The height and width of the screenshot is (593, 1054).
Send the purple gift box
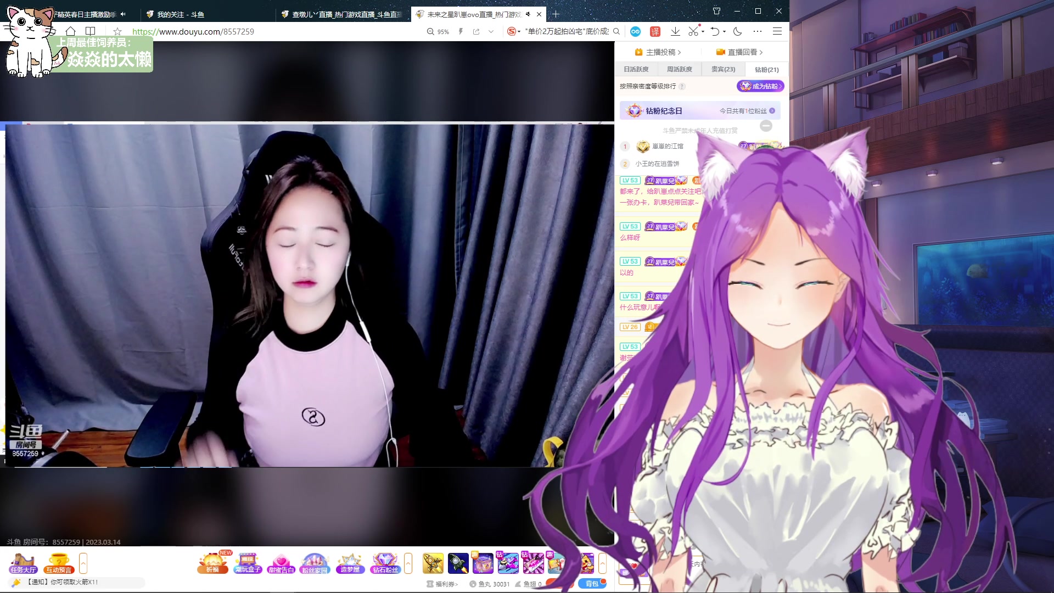483,563
